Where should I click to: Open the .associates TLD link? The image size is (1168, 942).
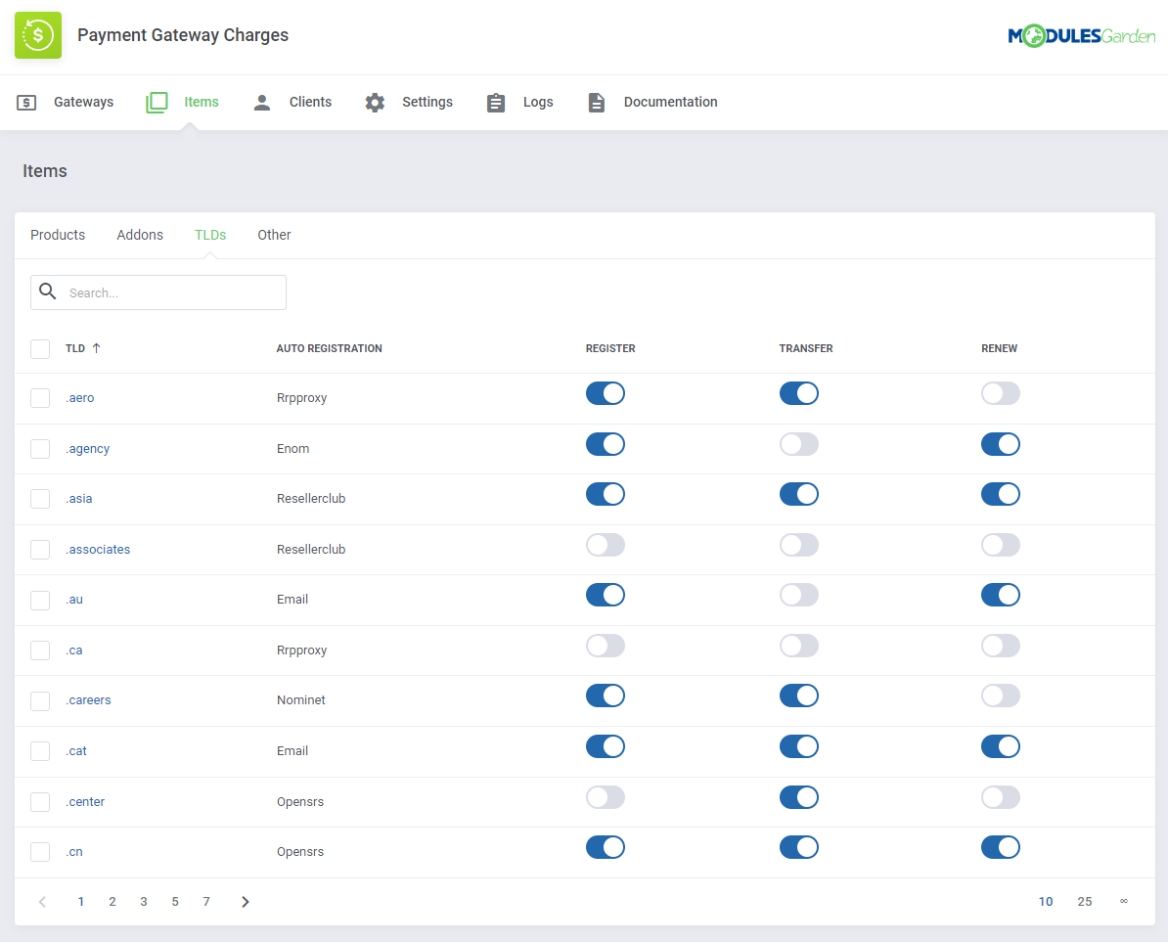pyautogui.click(x=98, y=549)
